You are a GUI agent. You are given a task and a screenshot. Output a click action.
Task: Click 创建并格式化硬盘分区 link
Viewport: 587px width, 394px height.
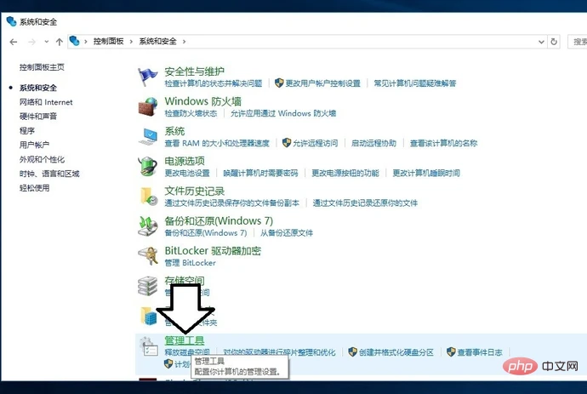pos(396,352)
